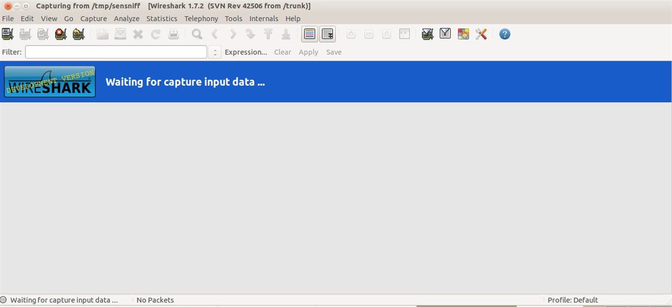
Task: Open the Go menu
Action: click(x=69, y=19)
